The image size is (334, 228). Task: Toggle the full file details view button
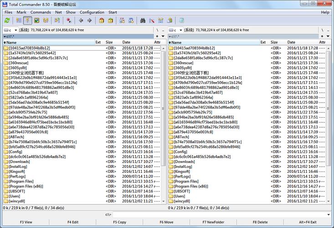pyautogui.click(x=27, y=21)
